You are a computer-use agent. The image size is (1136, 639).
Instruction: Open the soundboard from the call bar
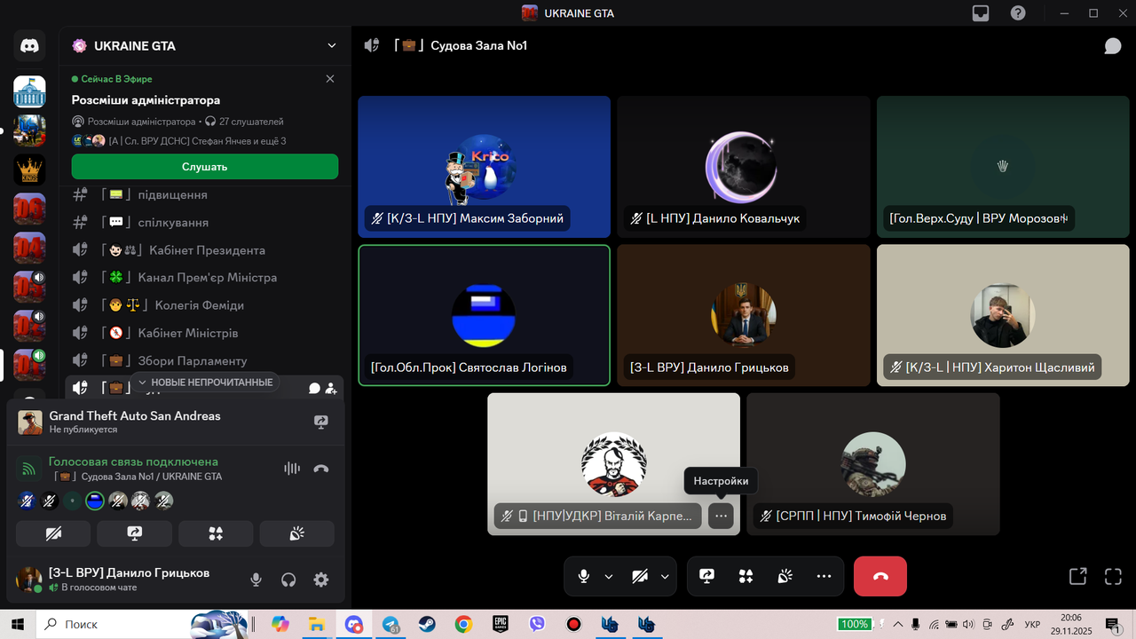pyautogui.click(x=785, y=576)
